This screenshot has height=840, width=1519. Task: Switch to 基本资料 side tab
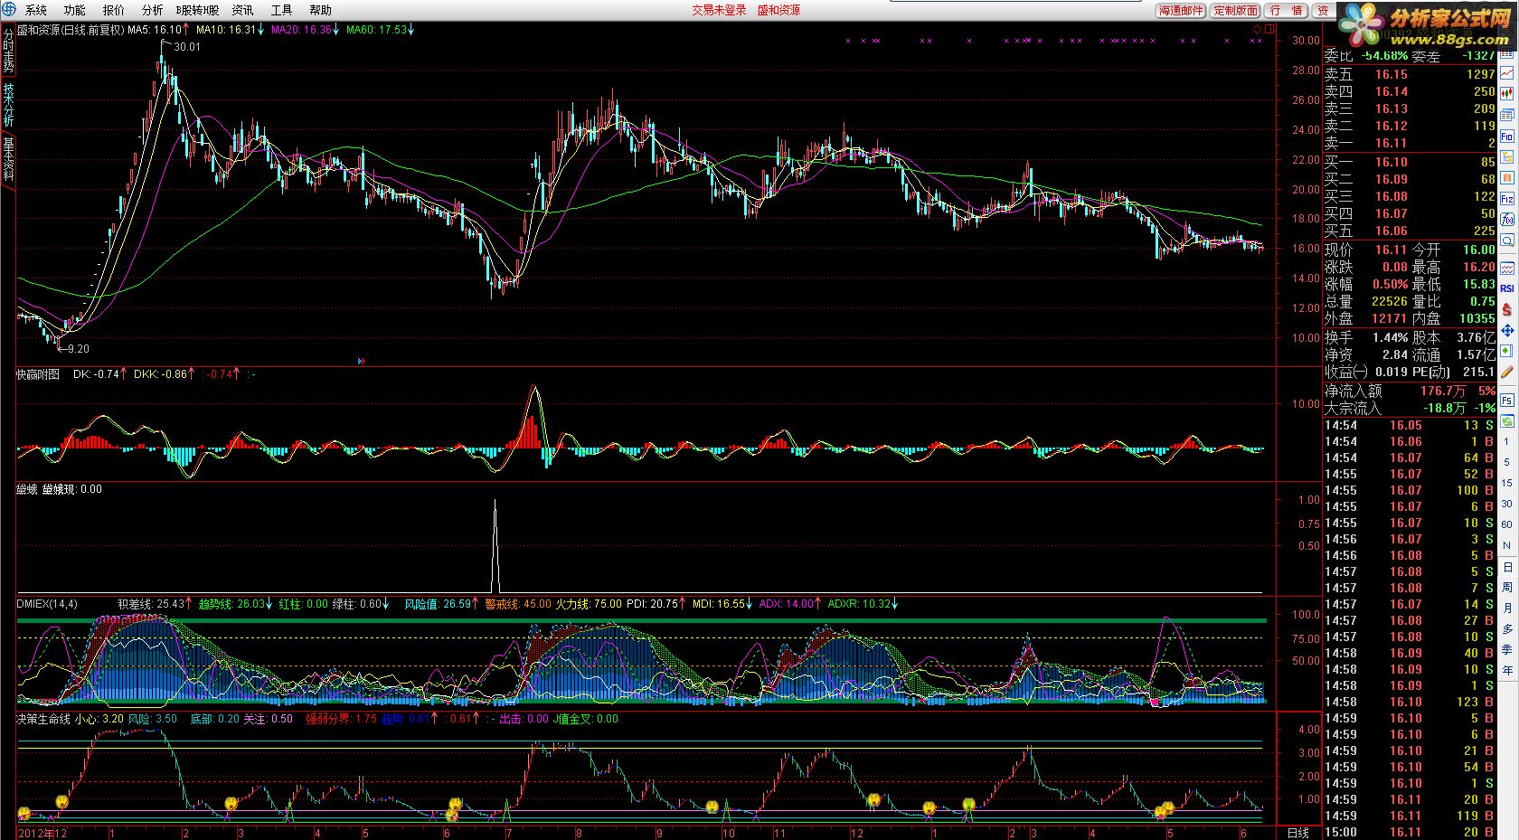(x=8, y=158)
